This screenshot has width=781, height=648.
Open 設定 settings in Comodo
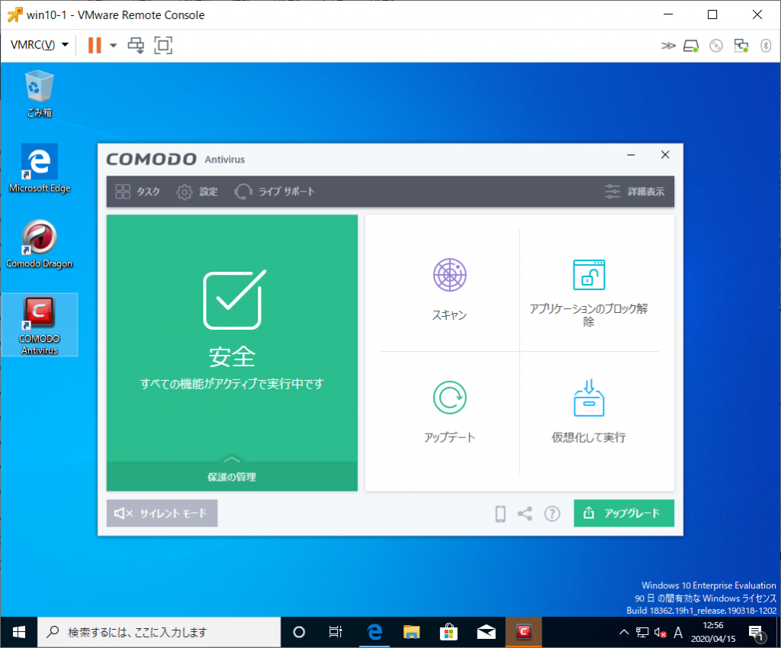[x=198, y=192]
